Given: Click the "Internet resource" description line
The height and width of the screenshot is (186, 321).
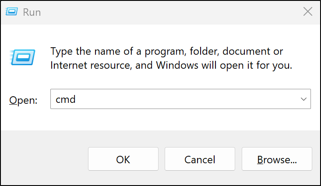Looking at the screenshot, I should click(x=171, y=66).
